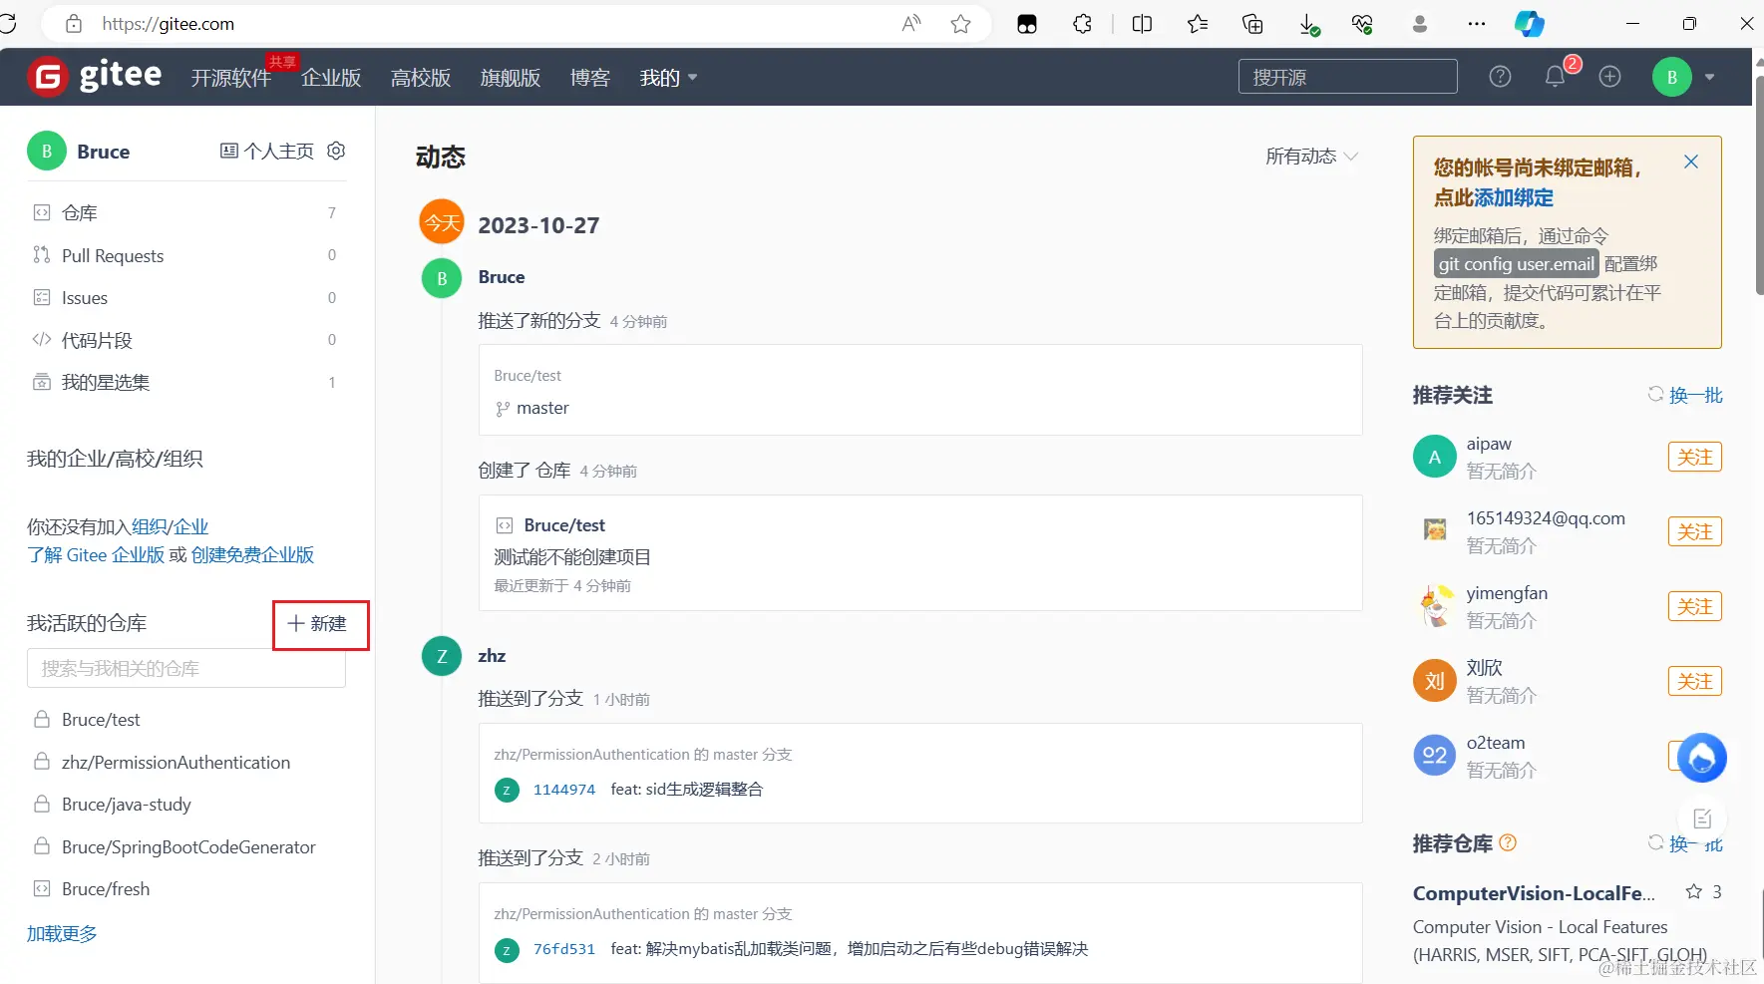
Task: Refresh recommended users with 换一批
Action: click(x=1685, y=395)
